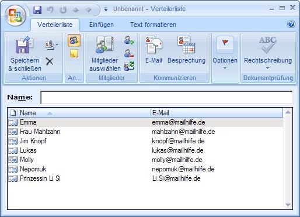Screen dimensions: 300x217
Task: Select Emma contact row
Action: click(x=145, y=122)
